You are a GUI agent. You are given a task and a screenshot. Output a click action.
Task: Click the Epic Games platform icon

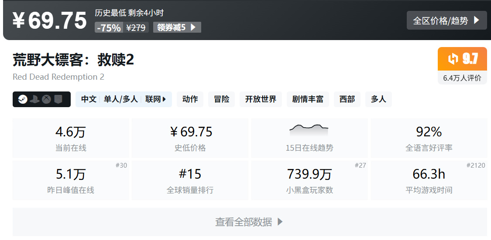[x=58, y=99]
